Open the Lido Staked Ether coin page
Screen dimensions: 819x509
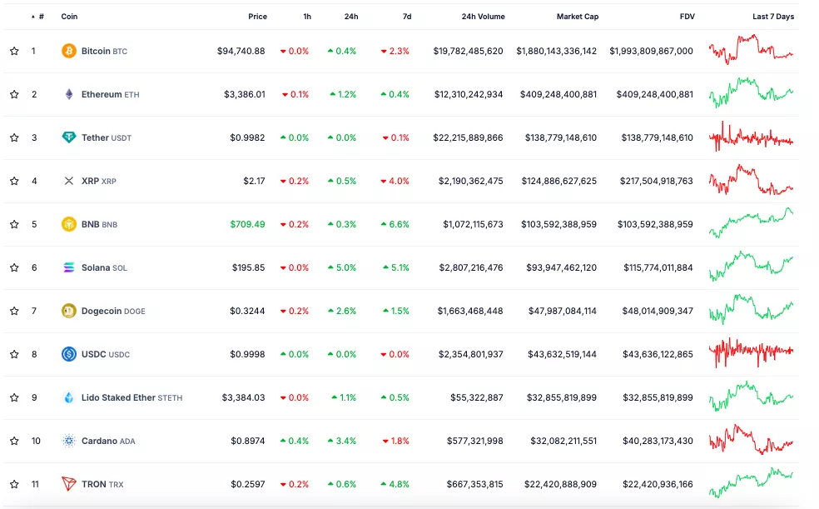pos(118,397)
